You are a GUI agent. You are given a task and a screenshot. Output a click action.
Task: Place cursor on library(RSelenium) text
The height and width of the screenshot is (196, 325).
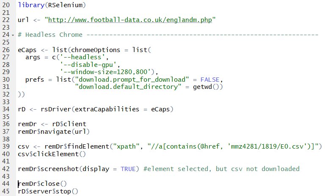(x=52, y=5)
